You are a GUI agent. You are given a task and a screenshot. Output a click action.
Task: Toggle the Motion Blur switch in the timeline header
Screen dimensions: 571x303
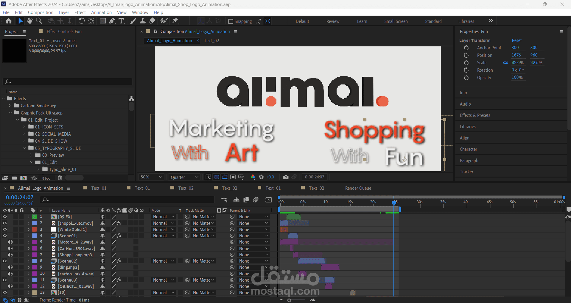pos(256,200)
